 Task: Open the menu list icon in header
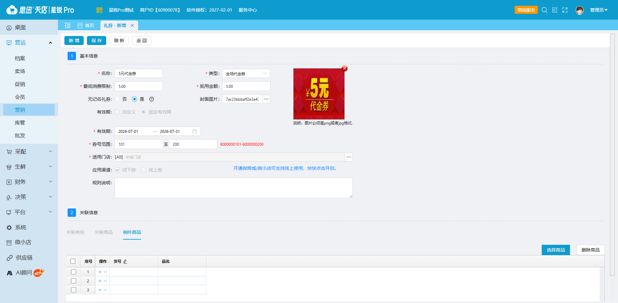tap(555, 10)
